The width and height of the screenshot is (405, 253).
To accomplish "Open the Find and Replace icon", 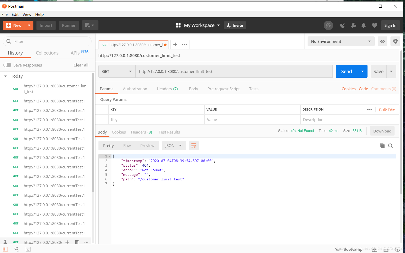I will [x=17, y=249].
